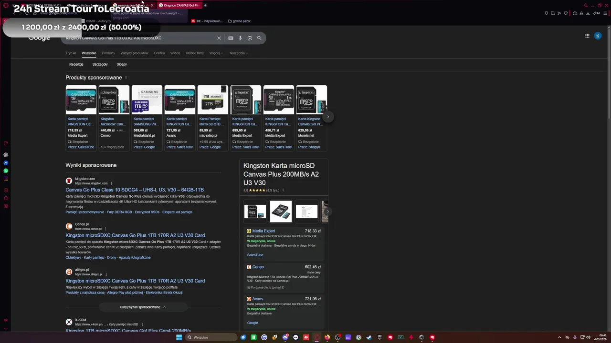
Task: Start voice search with the microphone
Action: 240,38
